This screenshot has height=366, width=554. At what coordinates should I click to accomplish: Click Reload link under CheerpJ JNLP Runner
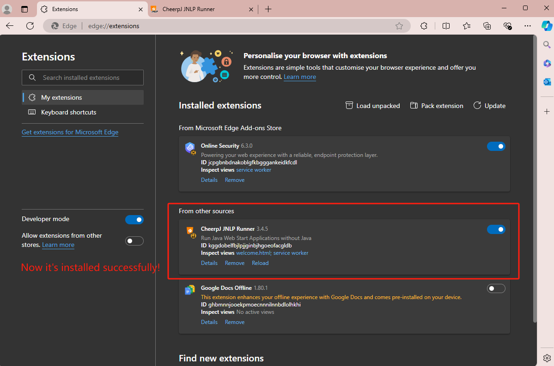[260, 263]
